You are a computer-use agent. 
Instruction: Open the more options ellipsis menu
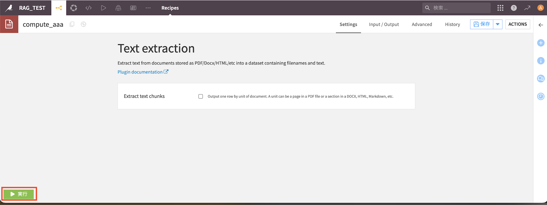148,8
